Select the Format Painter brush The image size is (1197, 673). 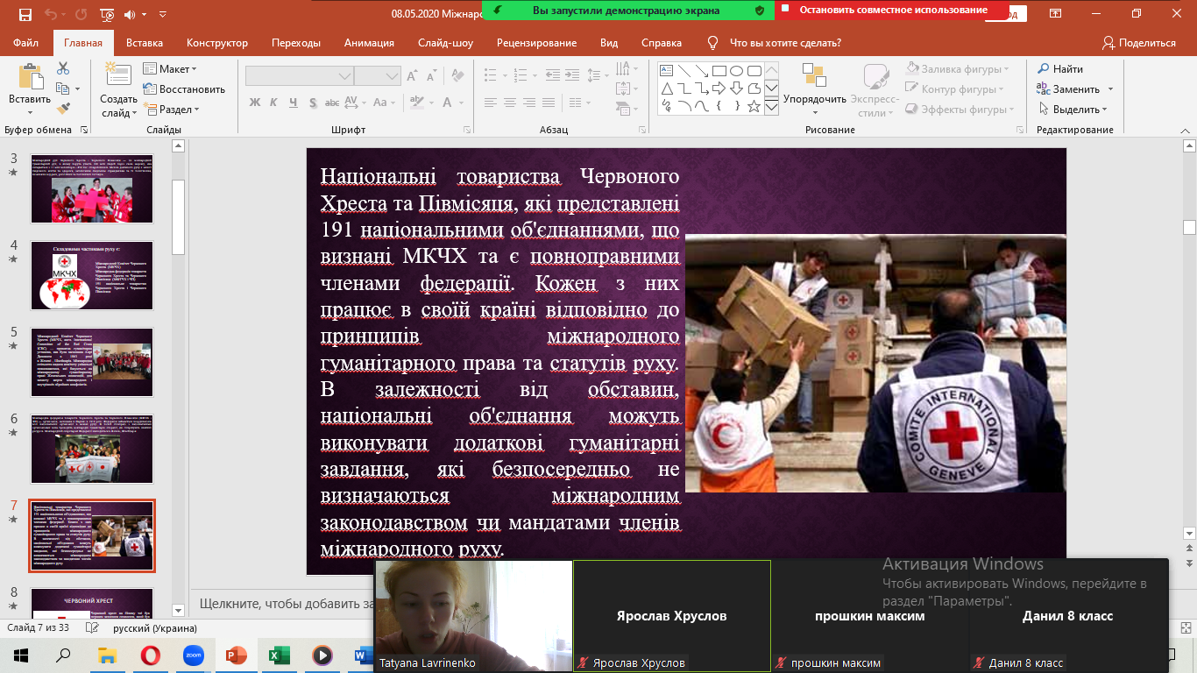coord(63,109)
